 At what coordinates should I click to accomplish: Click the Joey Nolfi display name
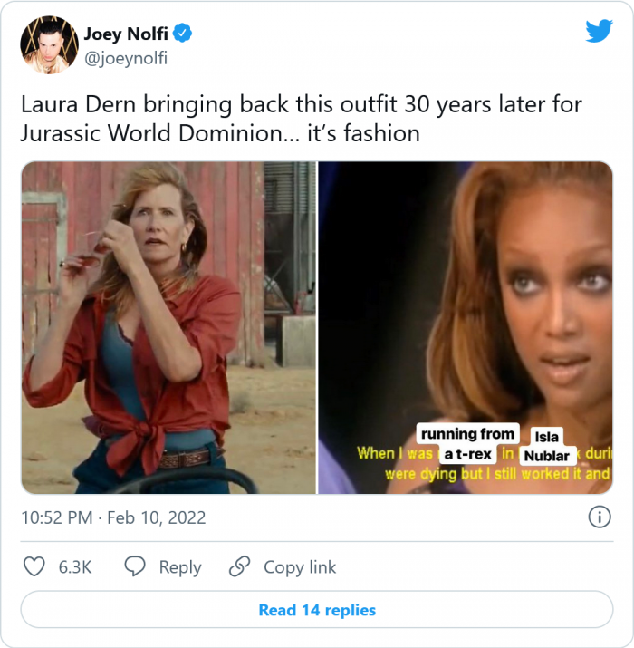pos(125,34)
